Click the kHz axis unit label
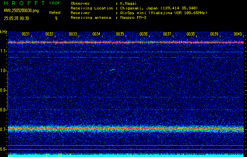Image resolution: width=247 pixels, height=157 pixels. point(4,32)
